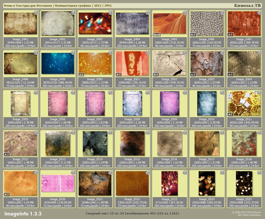Image resolution: width=265 pixels, height=219 pixels.
Task: Select the blue Image_0499 thumbnail
Action: click(57, 63)
